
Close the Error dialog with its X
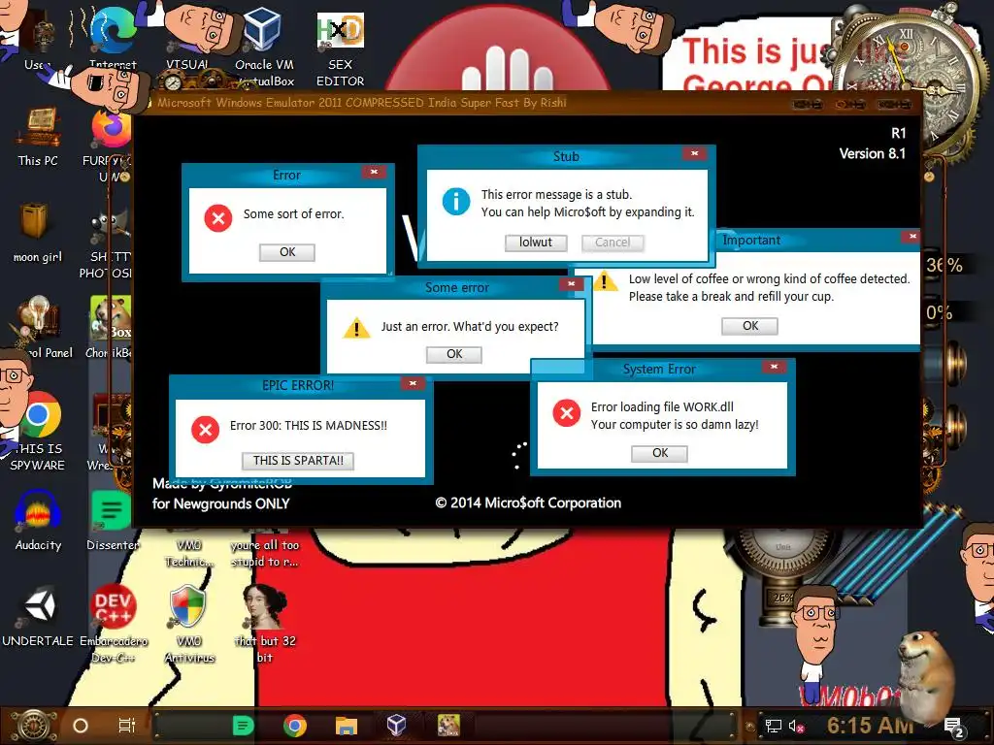(x=374, y=173)
